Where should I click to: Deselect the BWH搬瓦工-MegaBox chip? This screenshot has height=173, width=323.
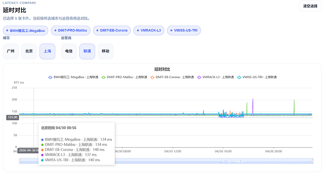coord(26,31)
